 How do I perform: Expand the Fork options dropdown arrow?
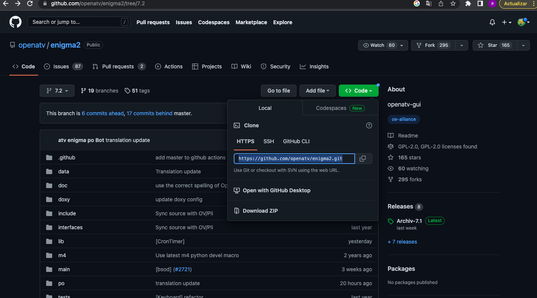[x=461, y=45]
